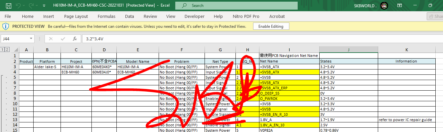Screen dimensions: 443x132
Task: Select row 2 header
Action: 15,61
